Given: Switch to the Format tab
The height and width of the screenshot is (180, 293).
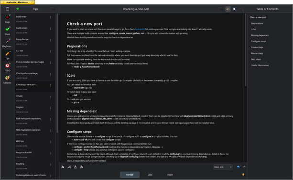Looking at the screenshot, I should [130, 175].
